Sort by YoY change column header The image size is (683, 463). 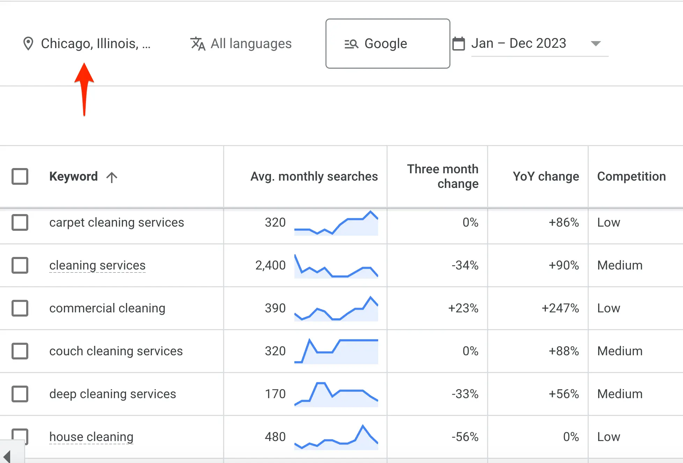pos(545,176)
